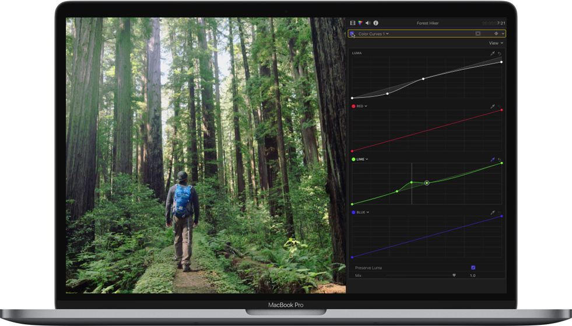572x326 pixels.
Task: Select the peak control point on Lime curve
Action: (412, 182)
